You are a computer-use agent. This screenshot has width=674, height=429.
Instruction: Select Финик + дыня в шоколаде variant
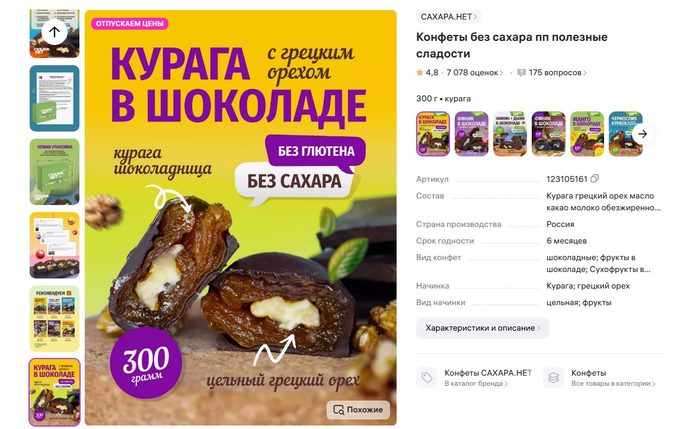tap(510, 134)
